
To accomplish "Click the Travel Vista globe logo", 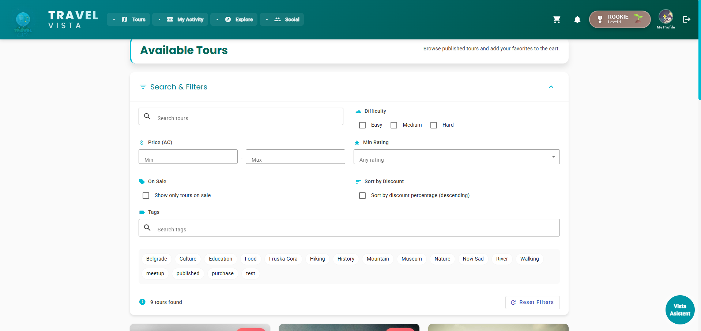I will tap(23, 20).
